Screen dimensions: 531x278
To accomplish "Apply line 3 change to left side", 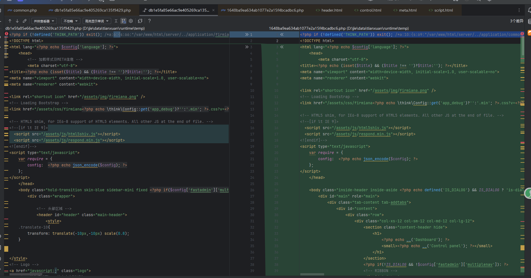I will click(282, 47).
